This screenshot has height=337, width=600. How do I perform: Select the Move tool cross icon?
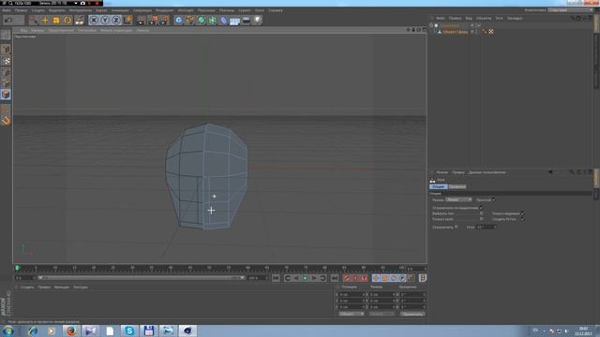pos(45,21)
